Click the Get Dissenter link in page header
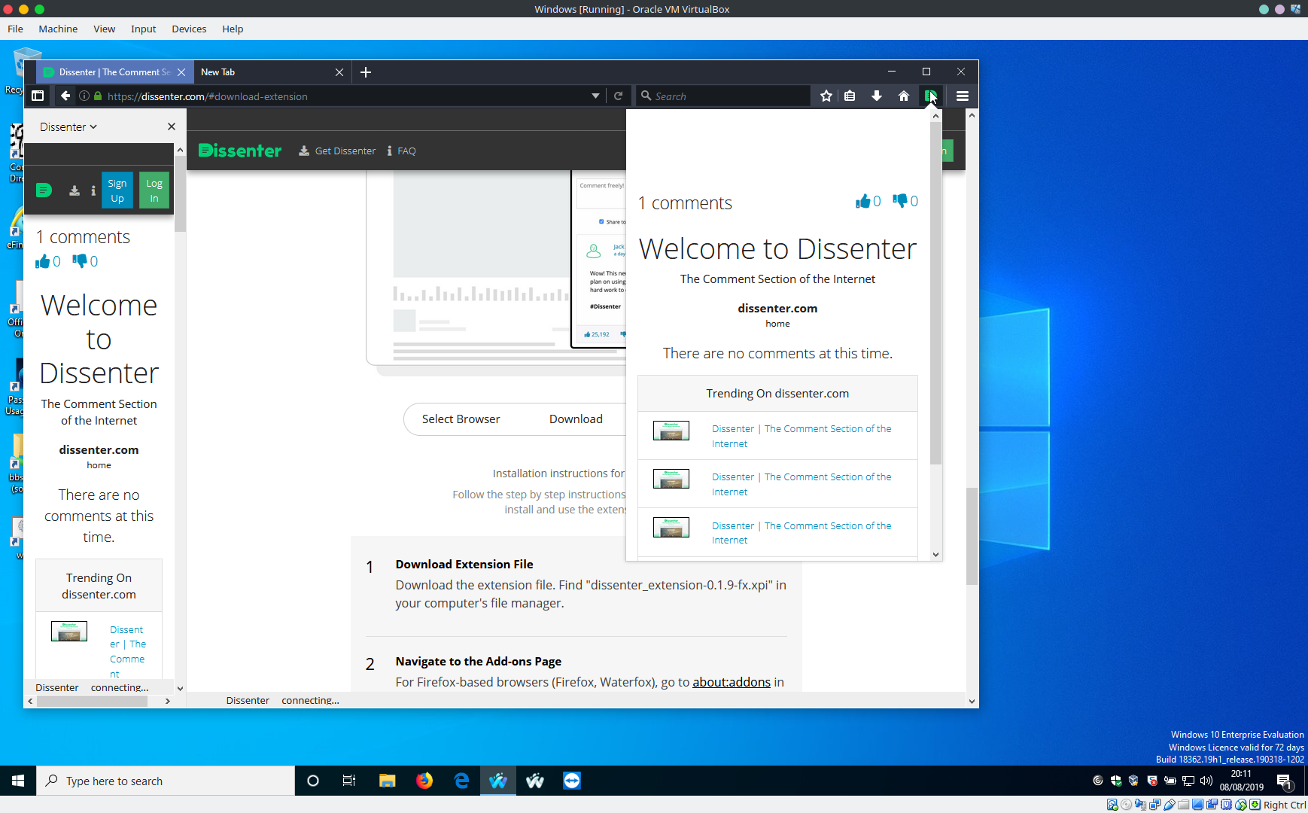The image size is (1308, 813). [x=337, y=151]
